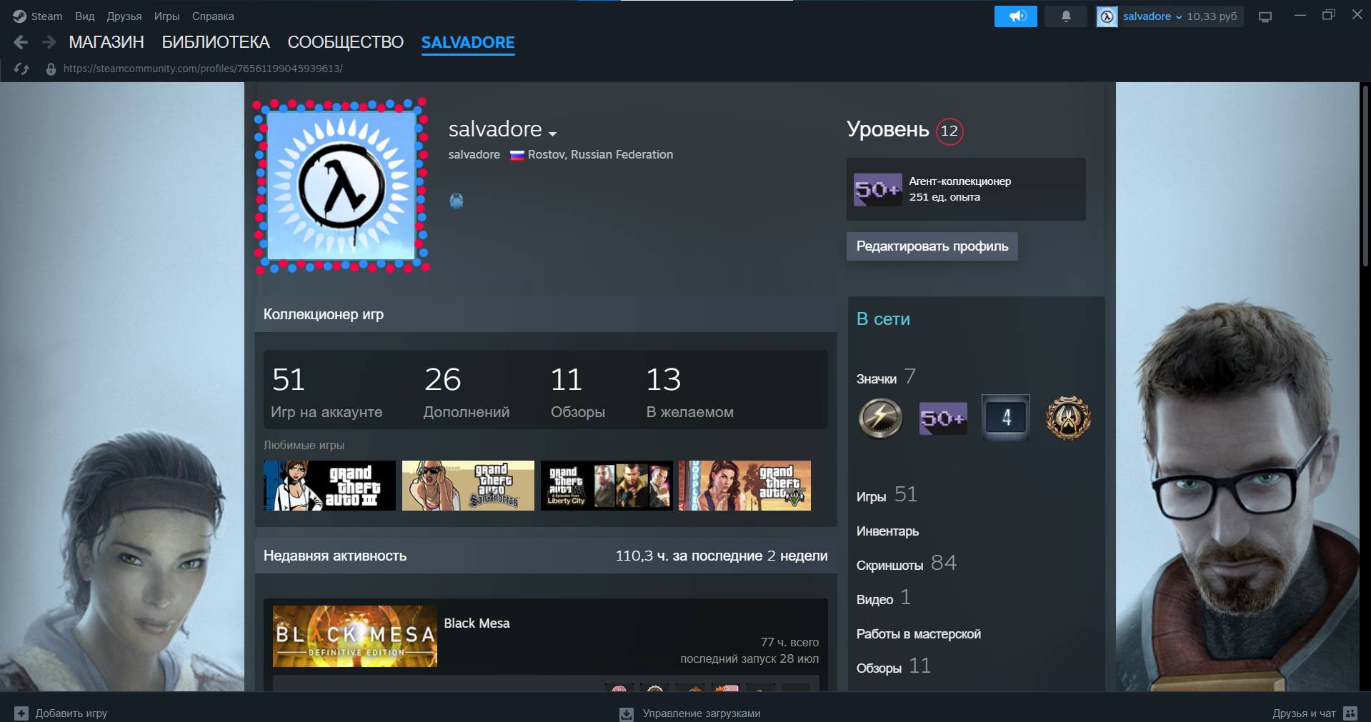Click the 11 Обзоры stat in the showcase
Image resolution: width=1371 pixels, height=722 pixels.
pyautogui.click(x=578, y=392)
